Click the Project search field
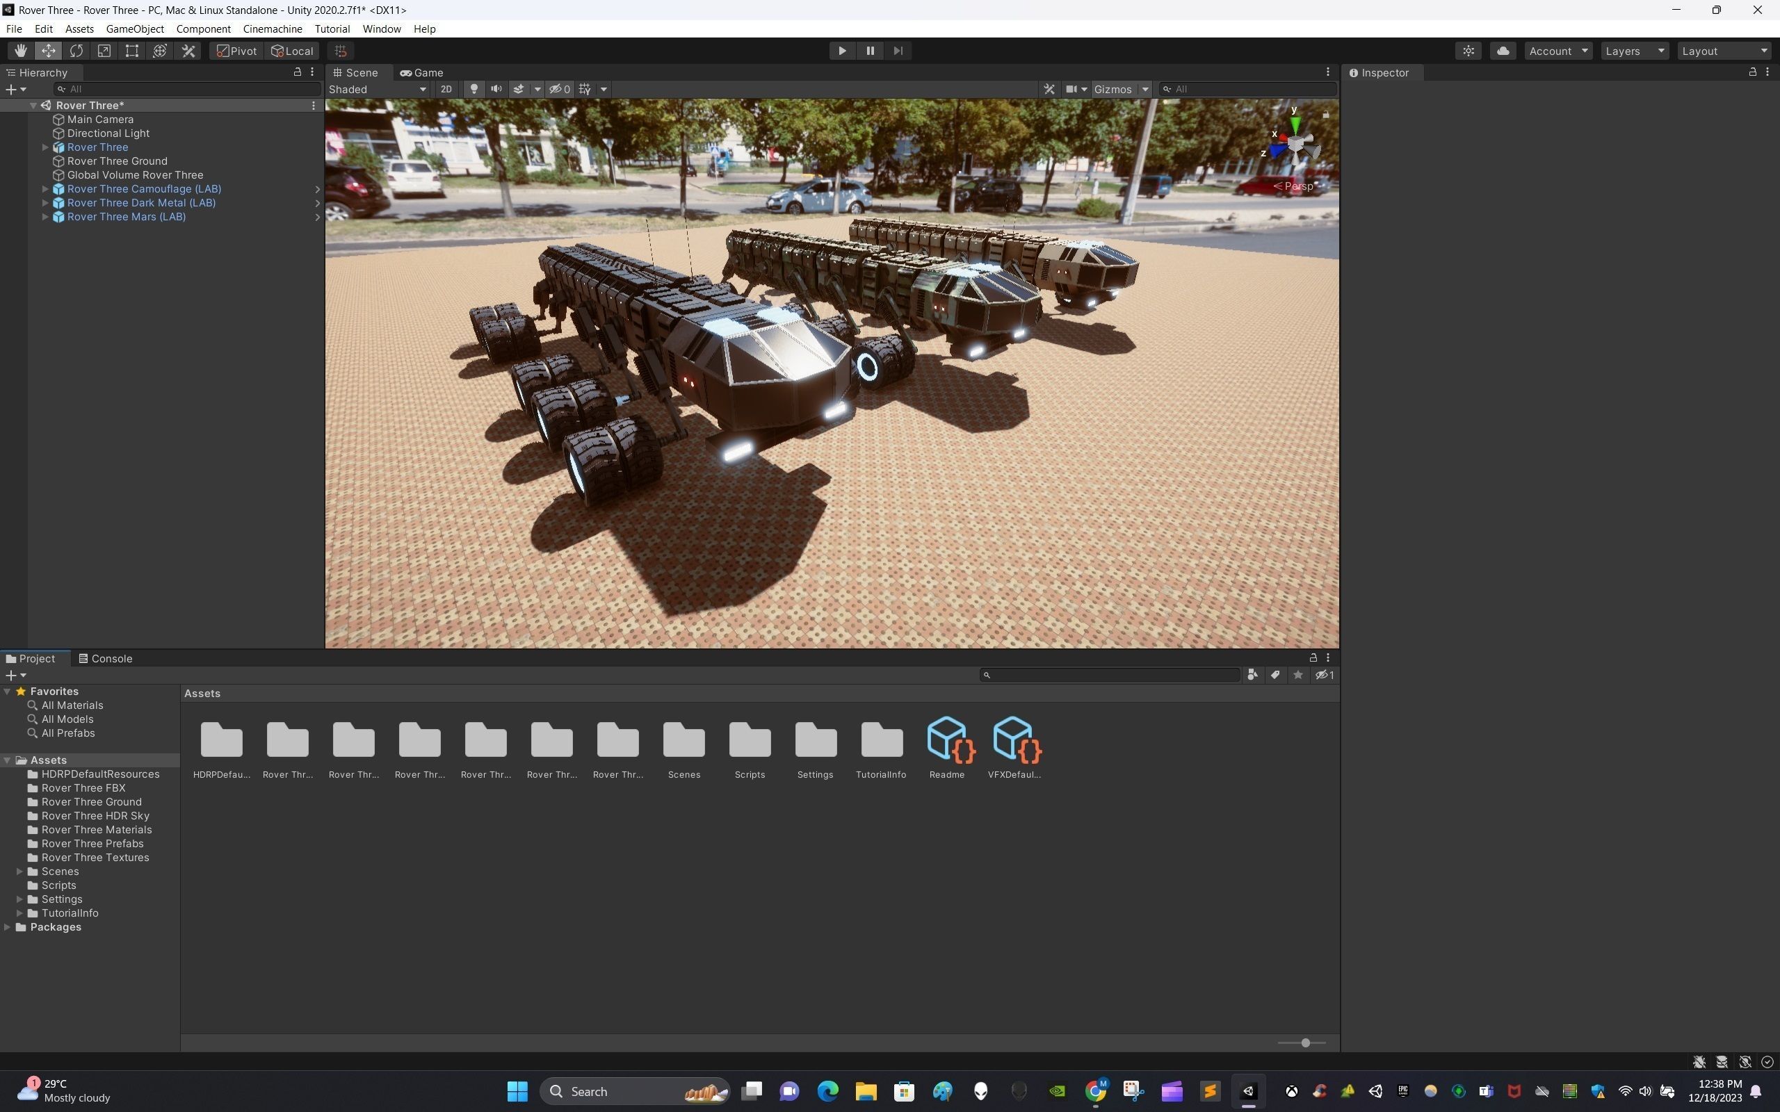The image size is (1780, 1112). pos(1110,674)
